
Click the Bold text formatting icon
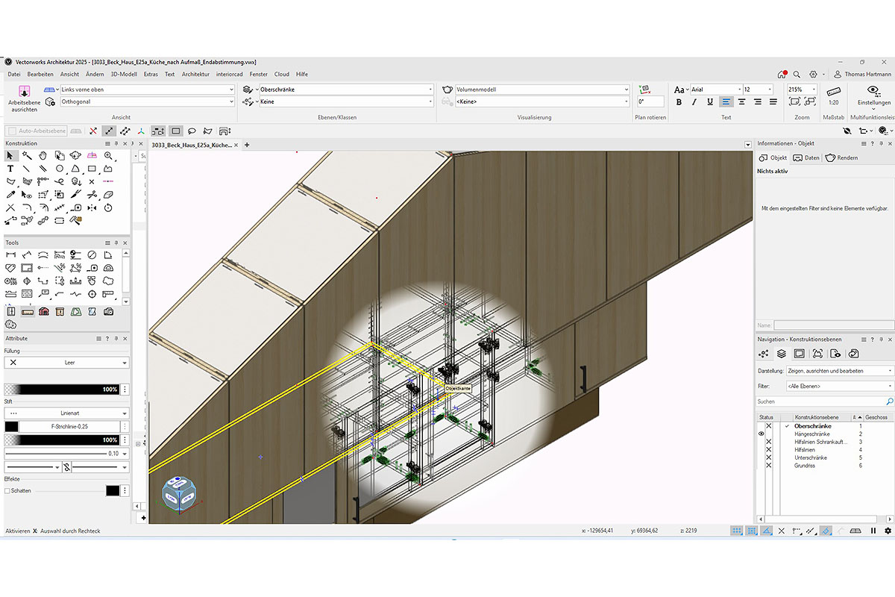pyautogui.click(x=679, y=102)
